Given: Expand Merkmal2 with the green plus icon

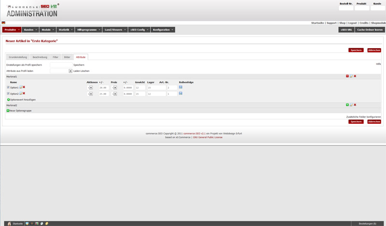Looking at the screenshot, I should click(x=347, y=105).
